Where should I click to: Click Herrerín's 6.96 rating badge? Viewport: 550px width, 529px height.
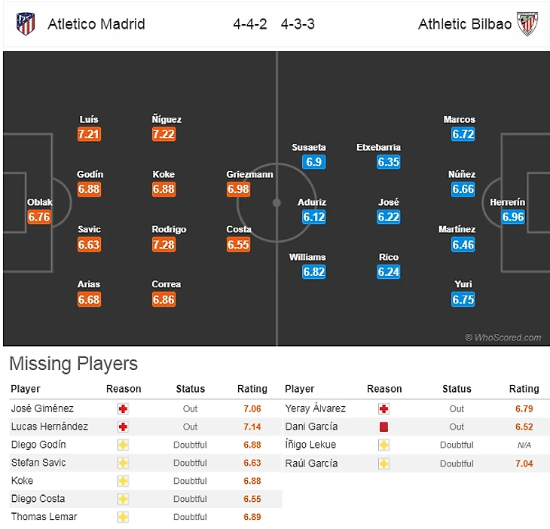[513, 217]
